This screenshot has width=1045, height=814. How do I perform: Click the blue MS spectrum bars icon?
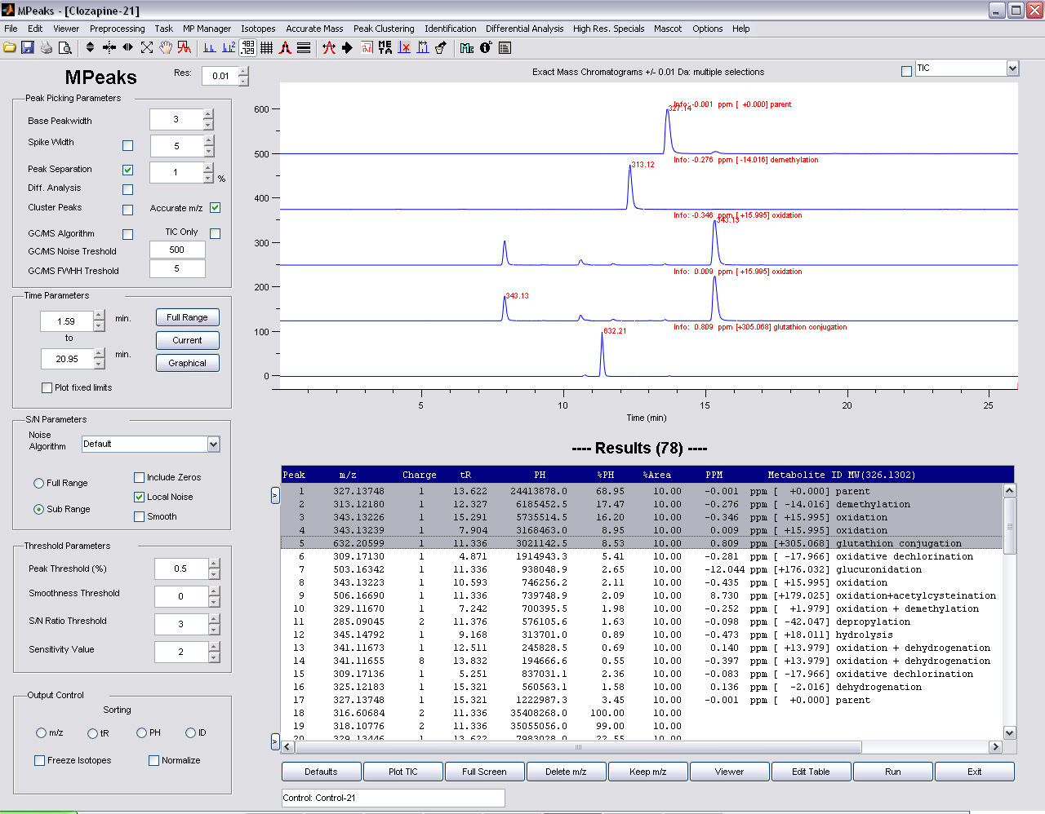coord(210,47)
